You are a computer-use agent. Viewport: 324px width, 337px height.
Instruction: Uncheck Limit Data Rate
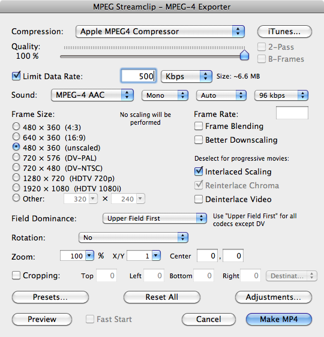16,76
